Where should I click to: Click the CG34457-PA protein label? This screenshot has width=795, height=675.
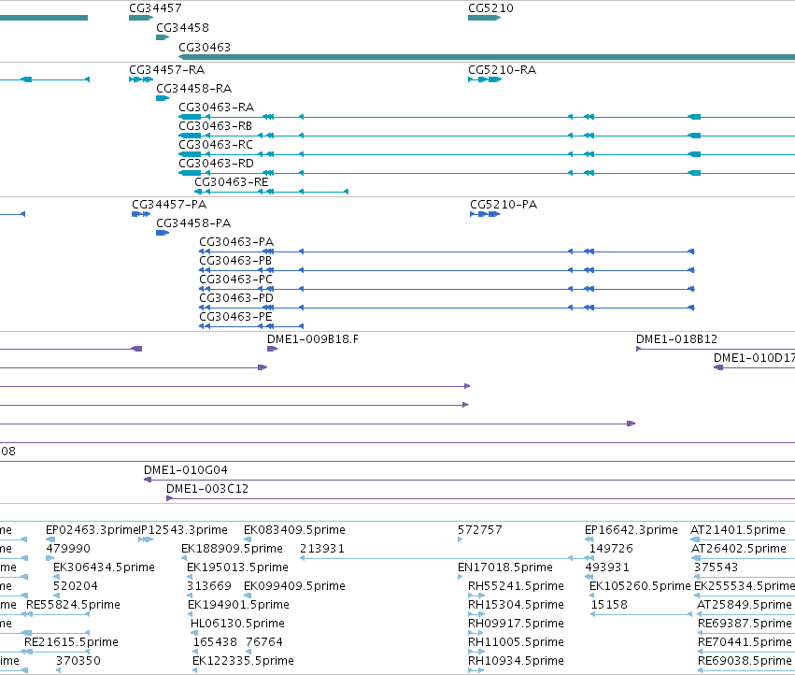tap(169, 205)
